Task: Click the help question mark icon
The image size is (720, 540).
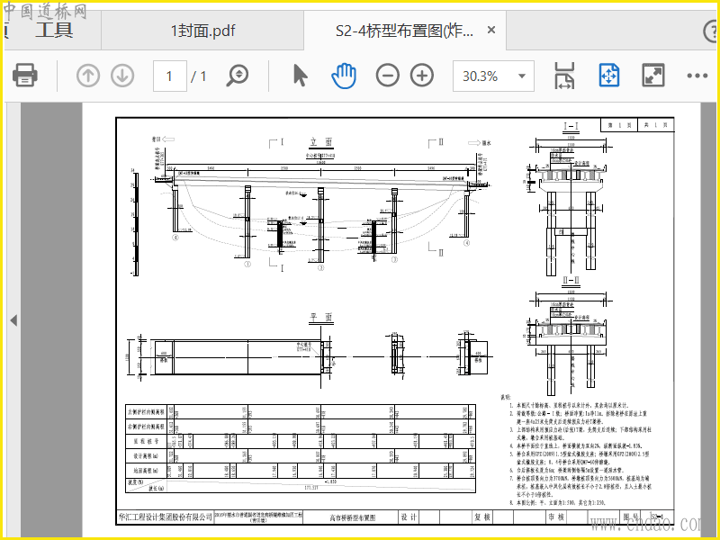Action: coord(711,31)
